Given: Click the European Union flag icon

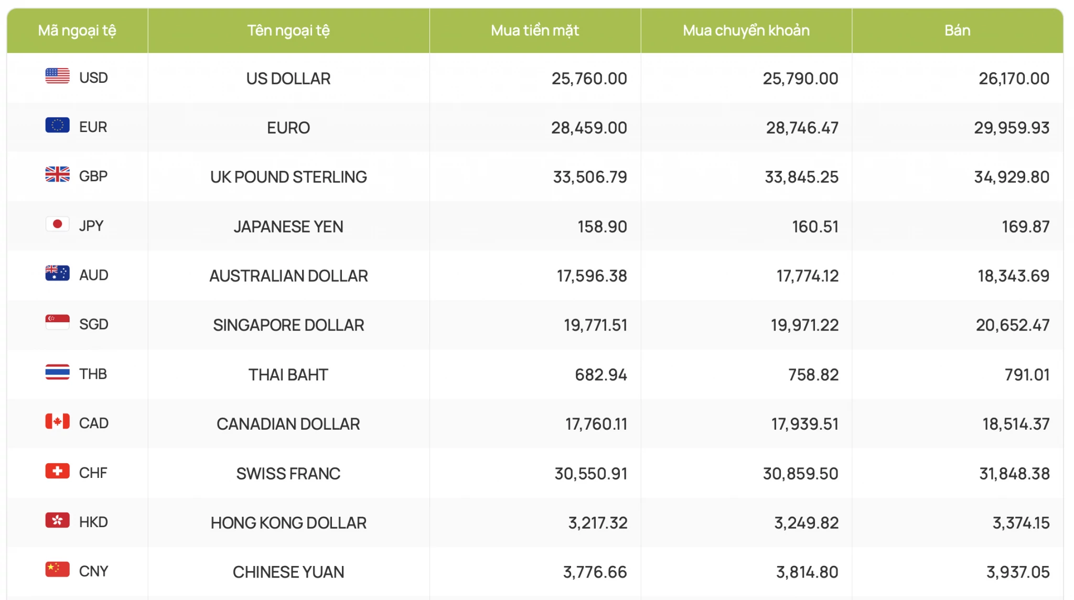Looking at the screenshot, I should [57, 125].
